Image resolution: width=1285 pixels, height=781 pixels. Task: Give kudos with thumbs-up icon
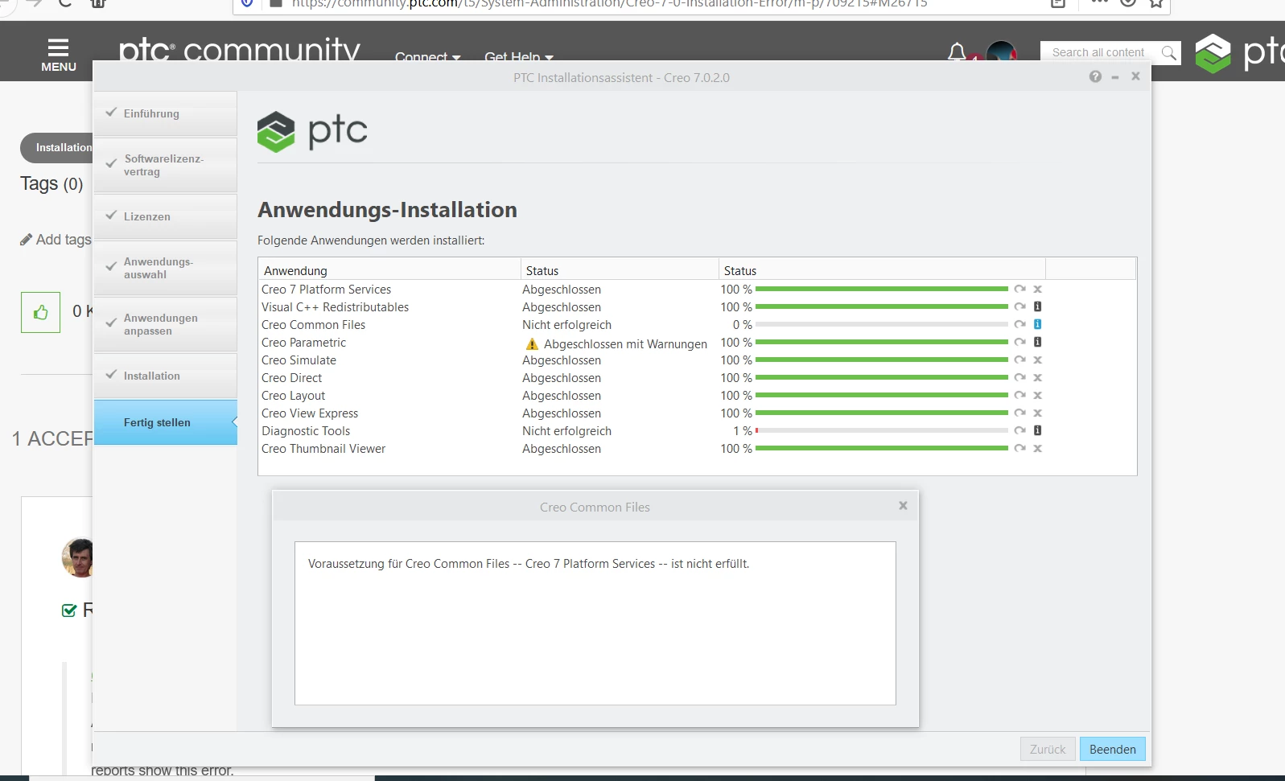(x=40, y=312)
